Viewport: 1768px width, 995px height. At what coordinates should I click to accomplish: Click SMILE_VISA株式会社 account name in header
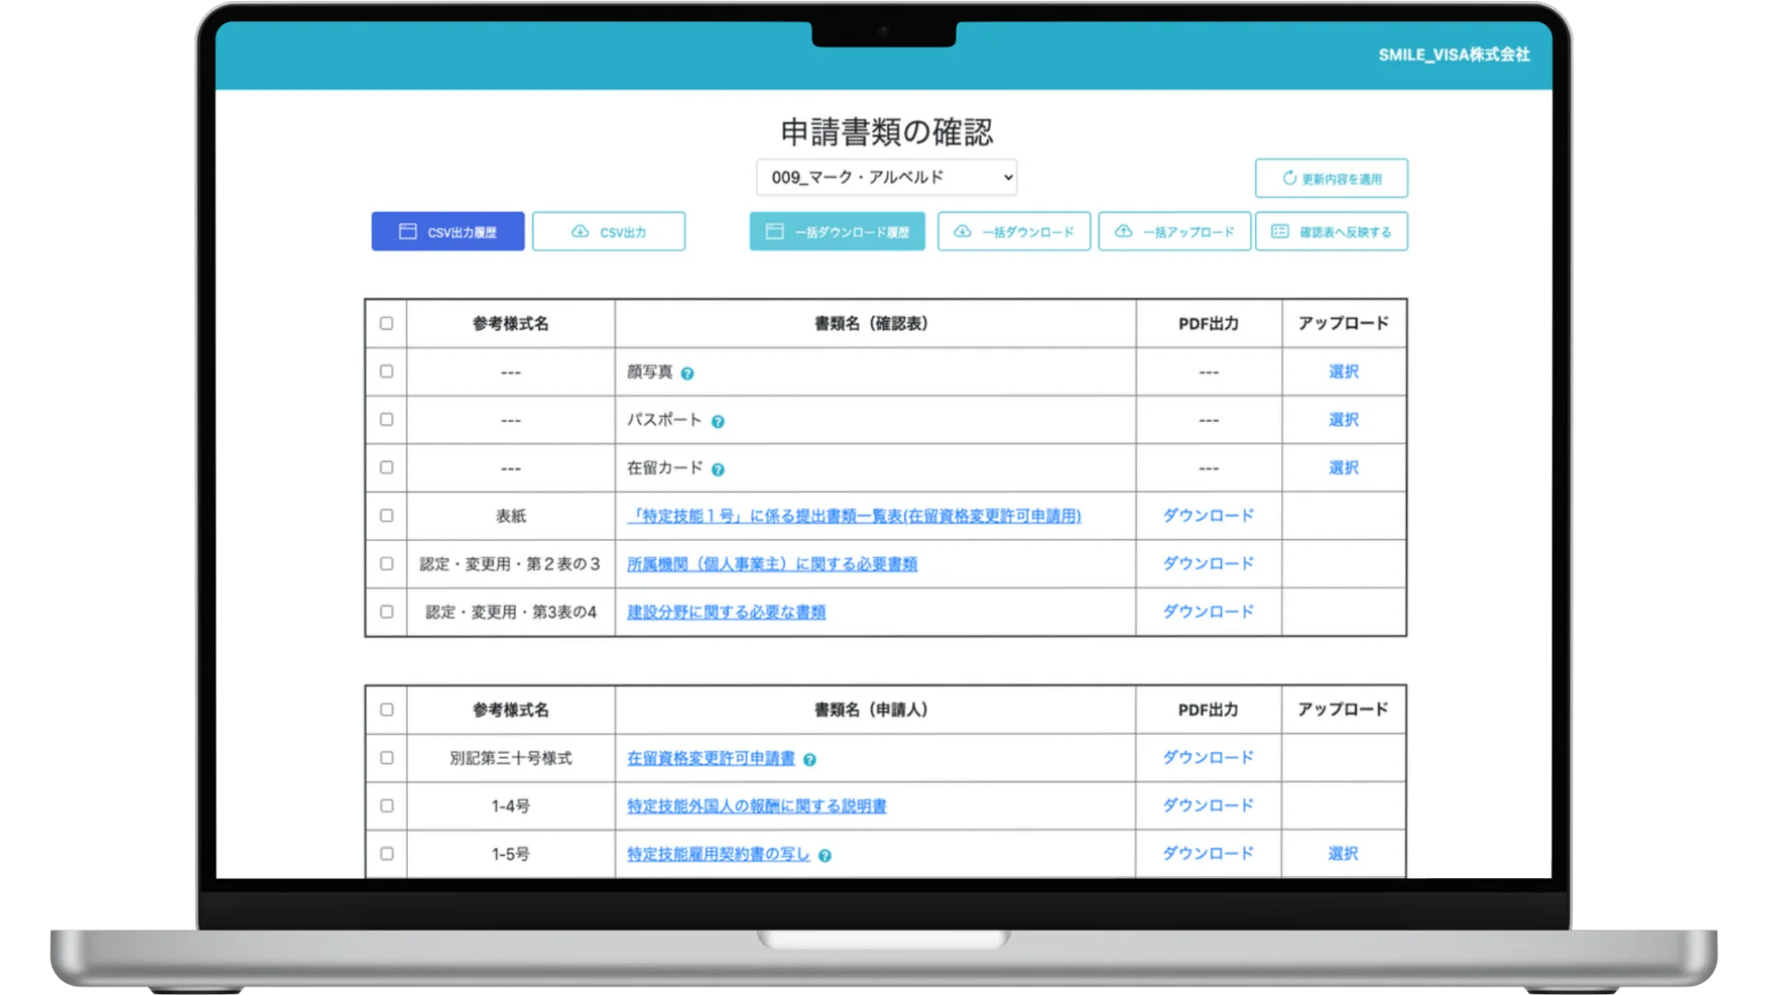coord(1453,55)
